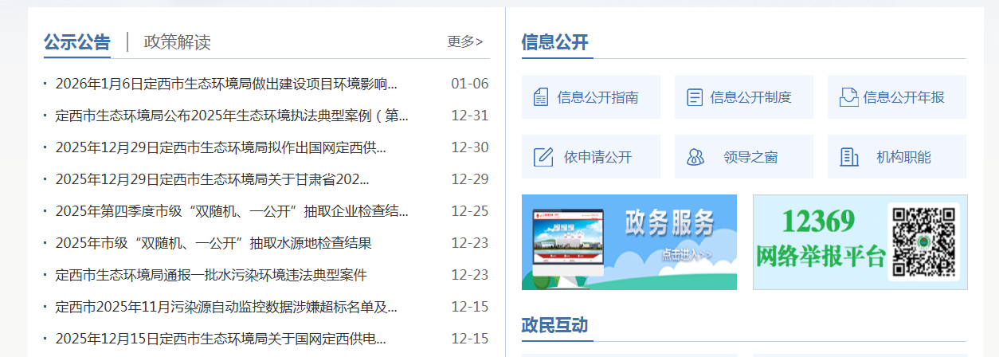Screen dimensions: 999x357
Task: Click the 信息公开 section heading
Action: coord(554,42)
